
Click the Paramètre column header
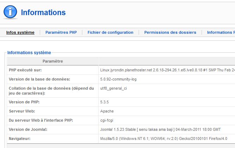click(x=53, y=61)
